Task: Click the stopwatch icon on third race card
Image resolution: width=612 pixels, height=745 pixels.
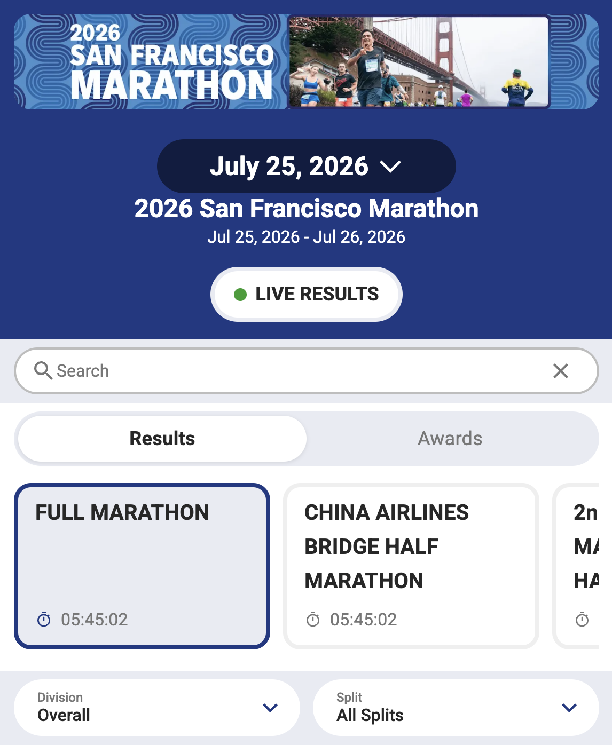Action: point(582,619)
